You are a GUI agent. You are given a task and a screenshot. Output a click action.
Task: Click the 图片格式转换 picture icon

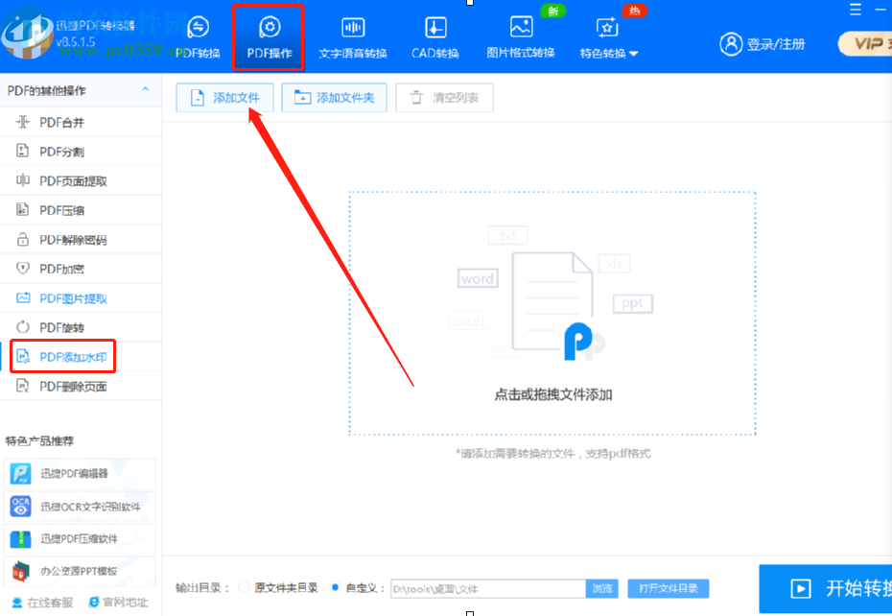521,27
